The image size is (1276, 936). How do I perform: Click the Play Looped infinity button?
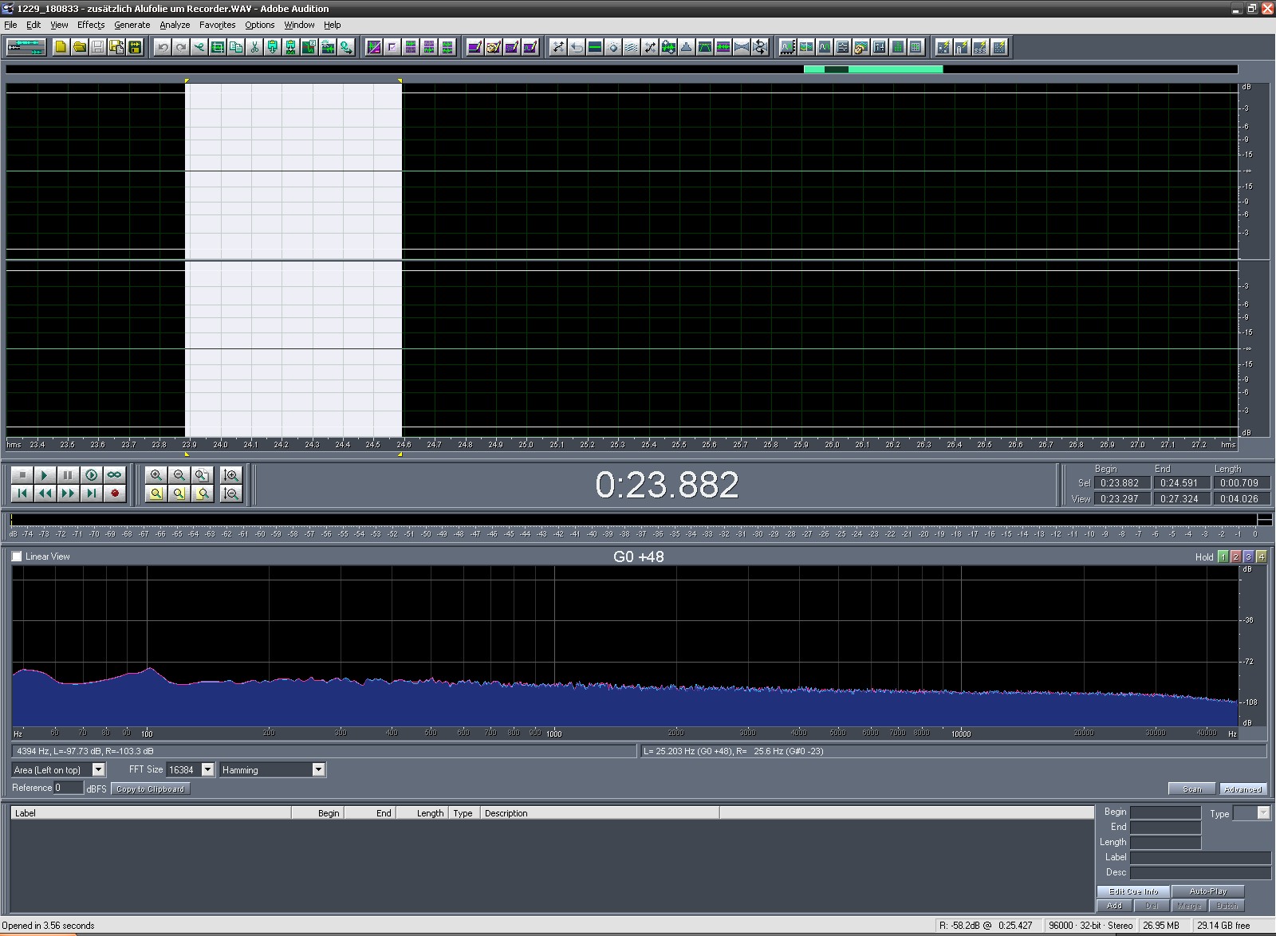115,475
